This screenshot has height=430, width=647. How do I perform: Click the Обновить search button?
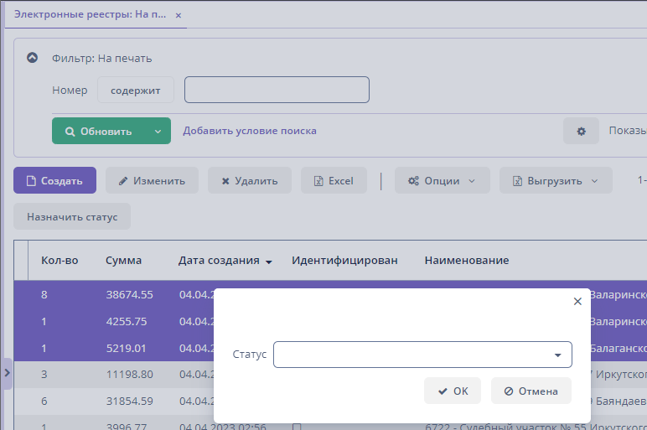point(99,132)
